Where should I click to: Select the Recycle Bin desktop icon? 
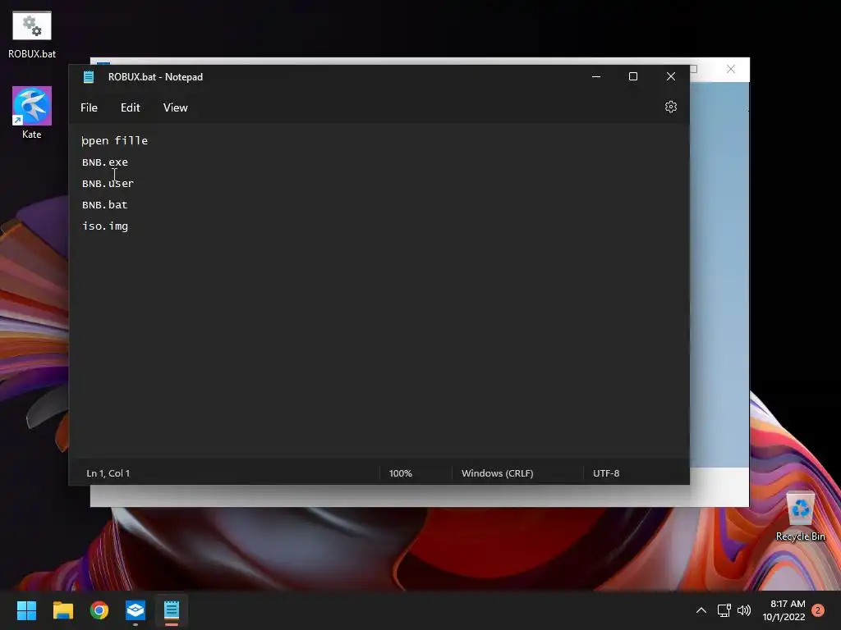800,516
